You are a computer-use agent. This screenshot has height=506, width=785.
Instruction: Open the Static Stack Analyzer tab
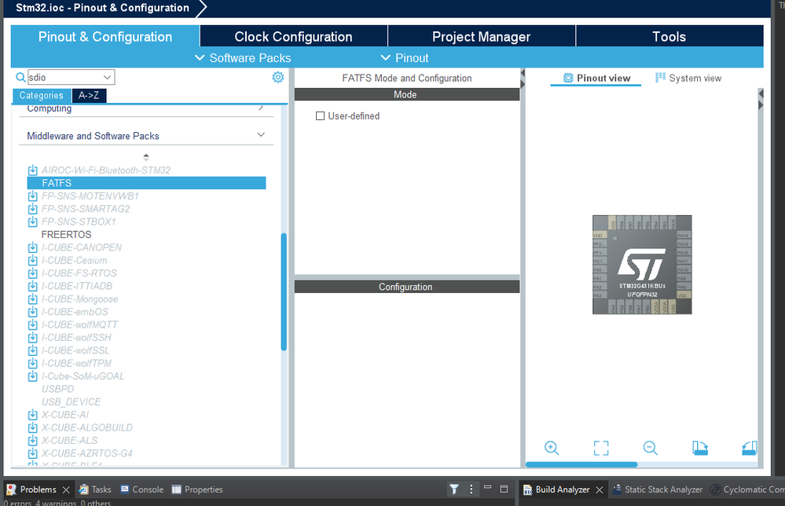click(x=658, y=489)
